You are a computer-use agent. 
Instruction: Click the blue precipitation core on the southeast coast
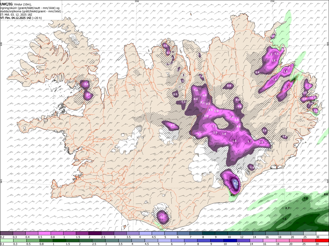click(235, 184)
